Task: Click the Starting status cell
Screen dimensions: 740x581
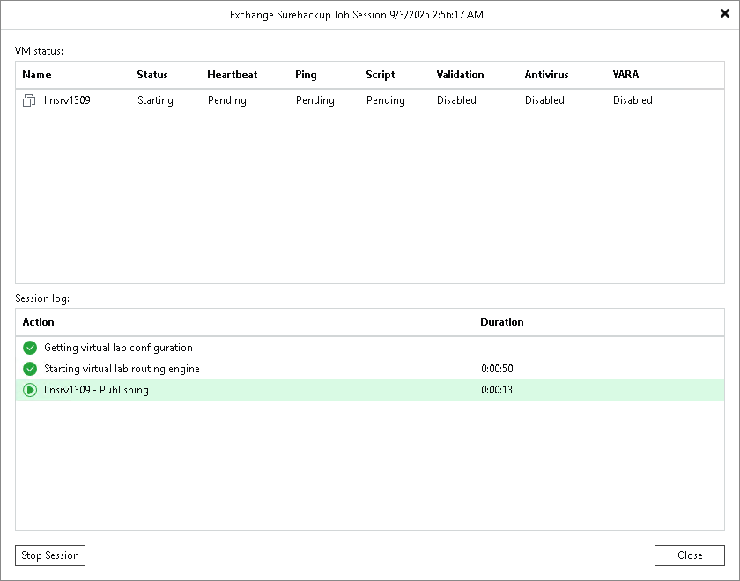Action: point(155,101)
